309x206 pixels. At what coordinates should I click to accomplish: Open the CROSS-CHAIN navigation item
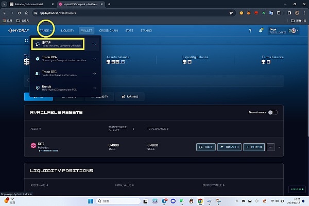point(109,31)
